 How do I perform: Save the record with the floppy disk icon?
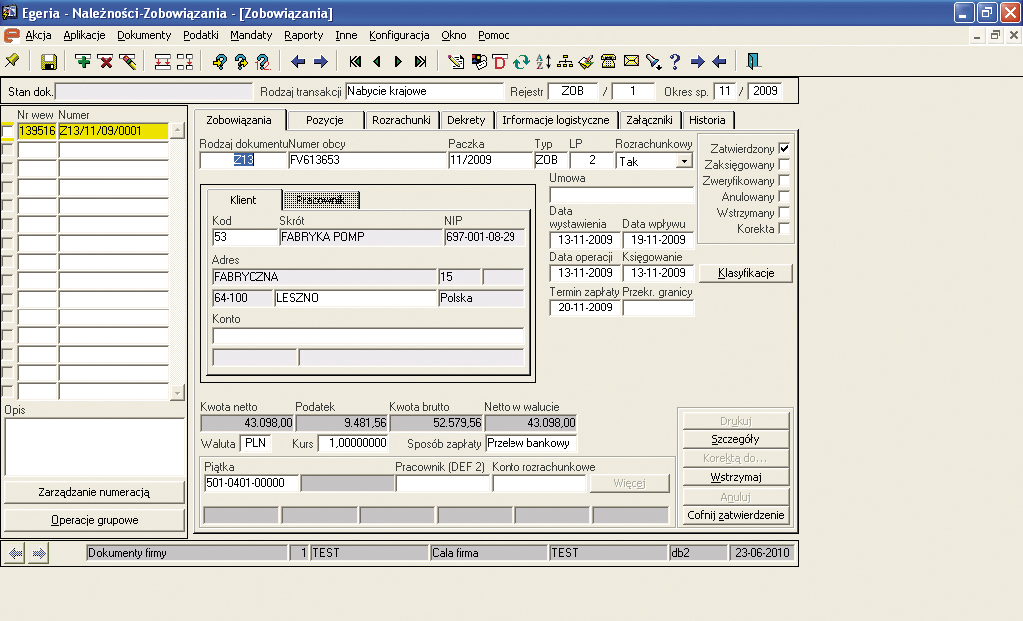48,62
